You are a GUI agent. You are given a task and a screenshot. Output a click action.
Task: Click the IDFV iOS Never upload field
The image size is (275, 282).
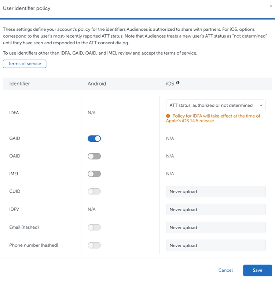[216, 209]
